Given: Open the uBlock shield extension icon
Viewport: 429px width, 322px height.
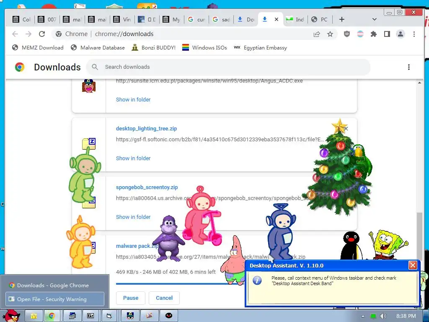Looking at the screenshot, I should pos(347,34).
